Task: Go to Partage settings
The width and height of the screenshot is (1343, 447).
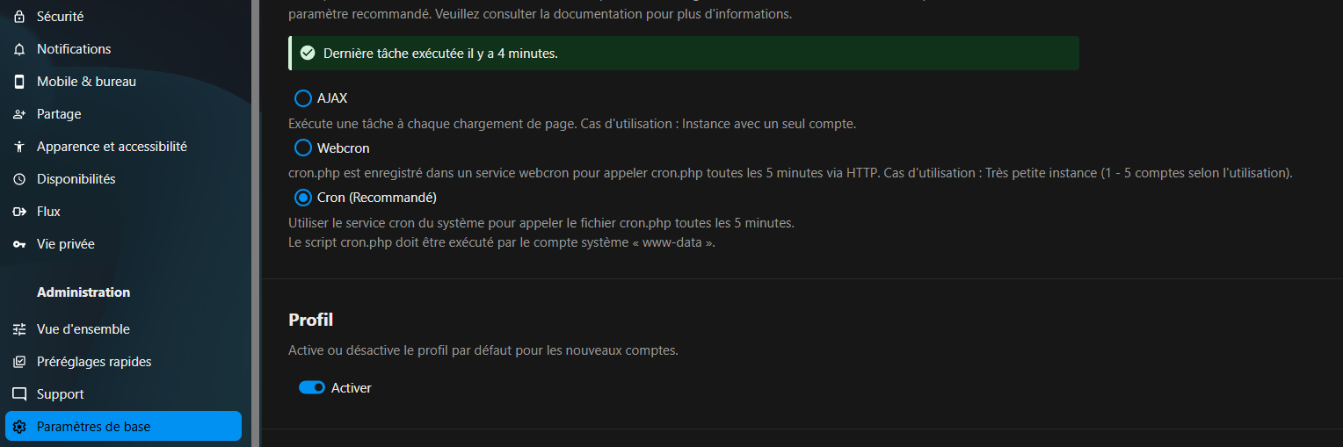Action: click(59, 114)
